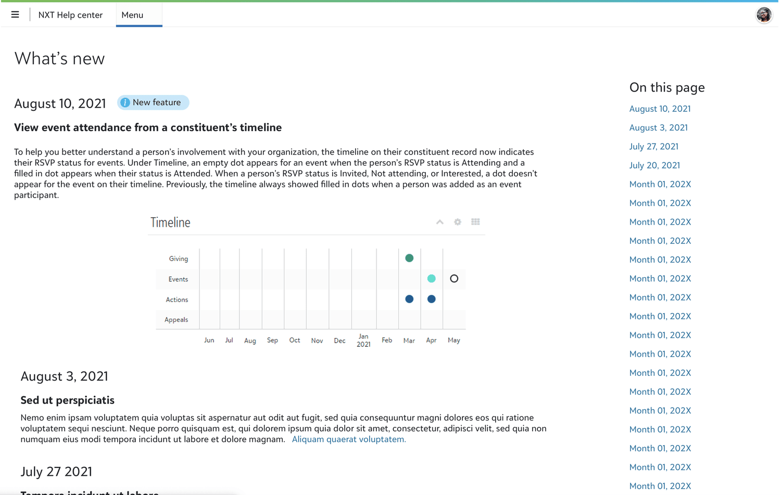Click the Events row label in Timeline
Image resolution: width=781 pixels, height=495 pixels.
(x=178, y=279)
